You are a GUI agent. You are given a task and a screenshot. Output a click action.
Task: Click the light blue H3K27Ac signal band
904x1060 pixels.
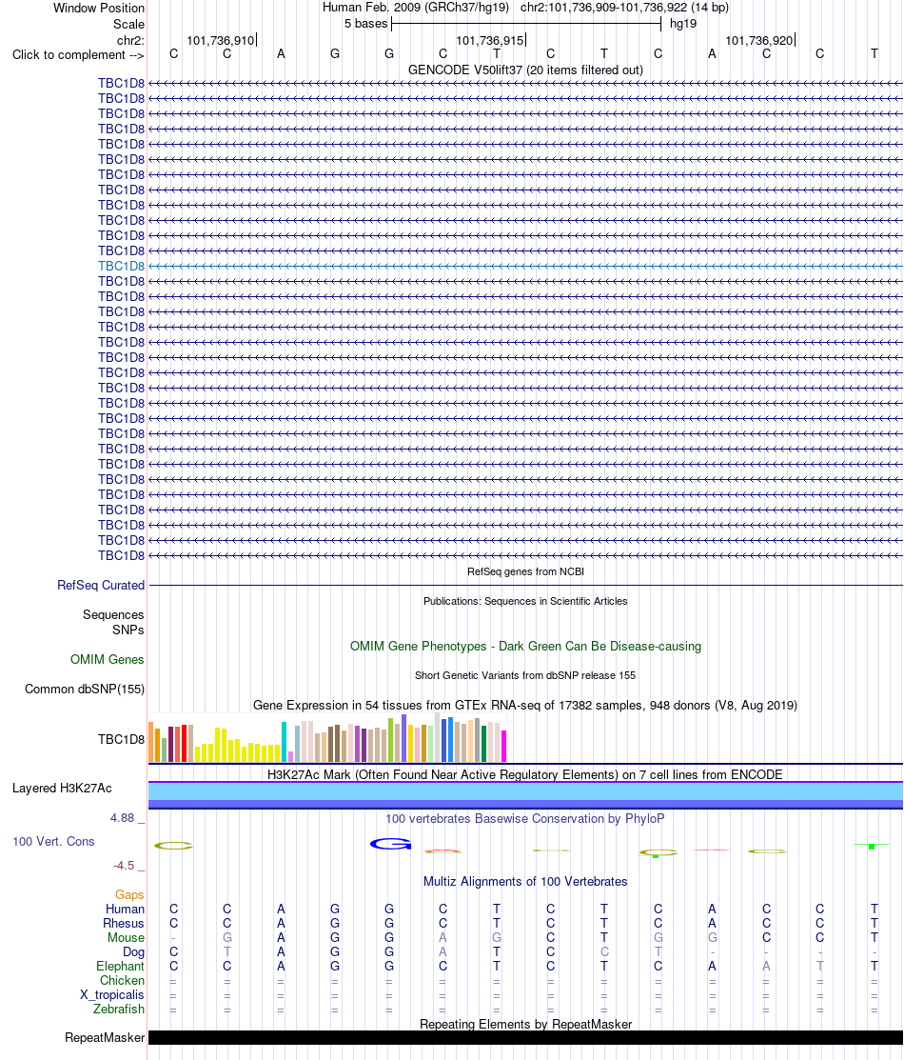tap(525, 790)
